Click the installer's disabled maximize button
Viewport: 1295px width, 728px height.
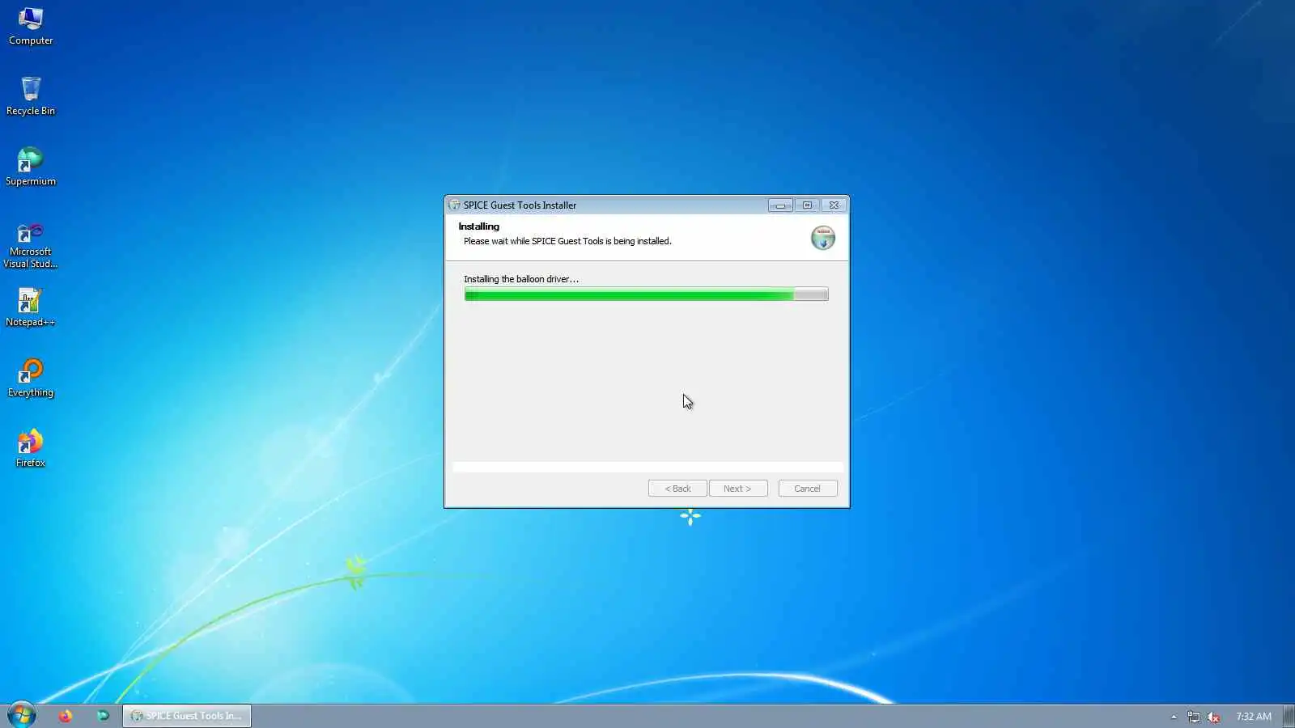(807, 205)
